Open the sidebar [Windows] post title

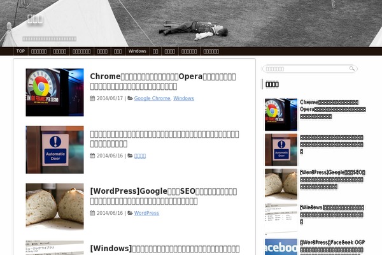332,215
